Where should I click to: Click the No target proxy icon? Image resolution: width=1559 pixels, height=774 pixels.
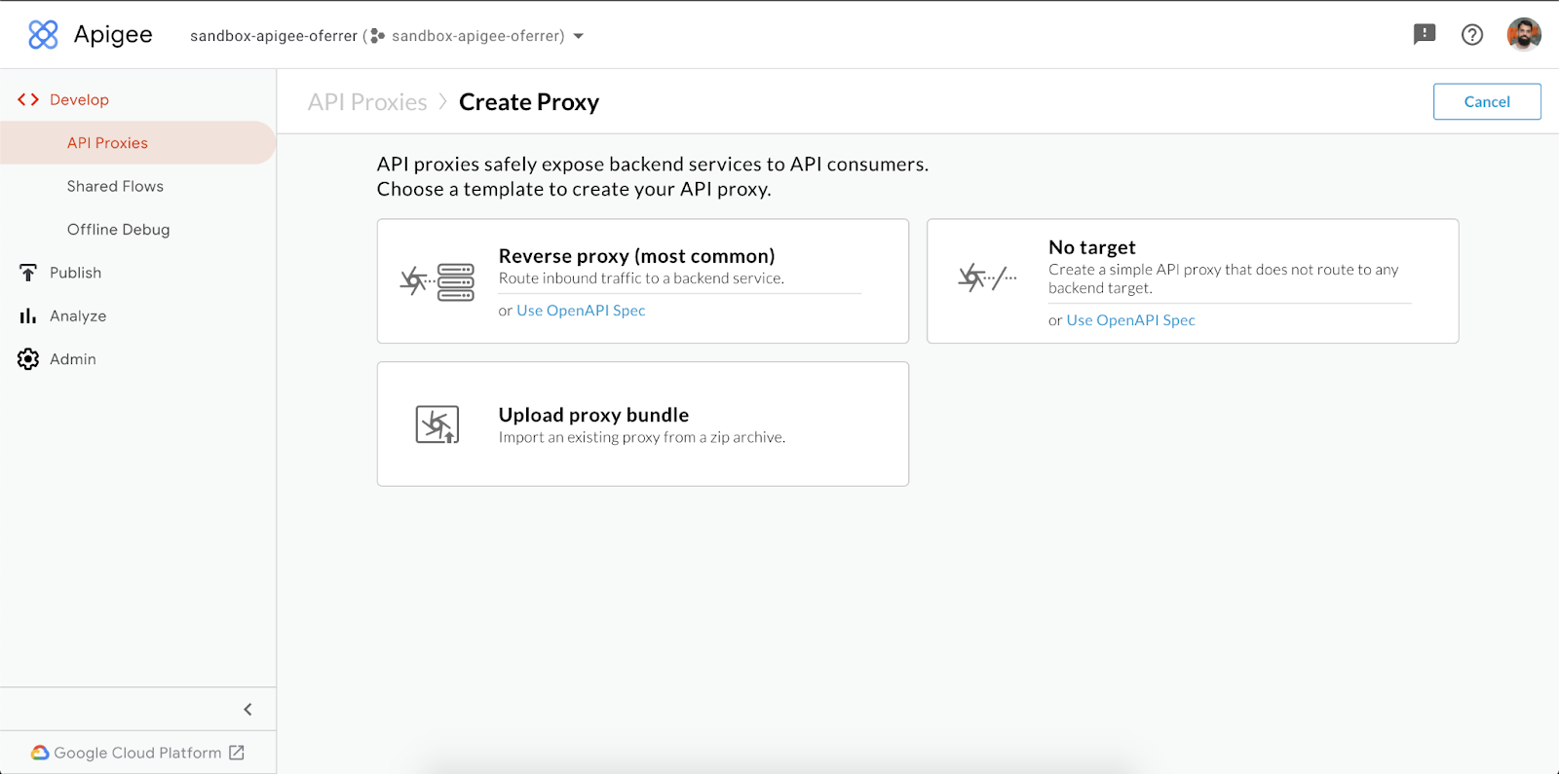coord(987,278)
